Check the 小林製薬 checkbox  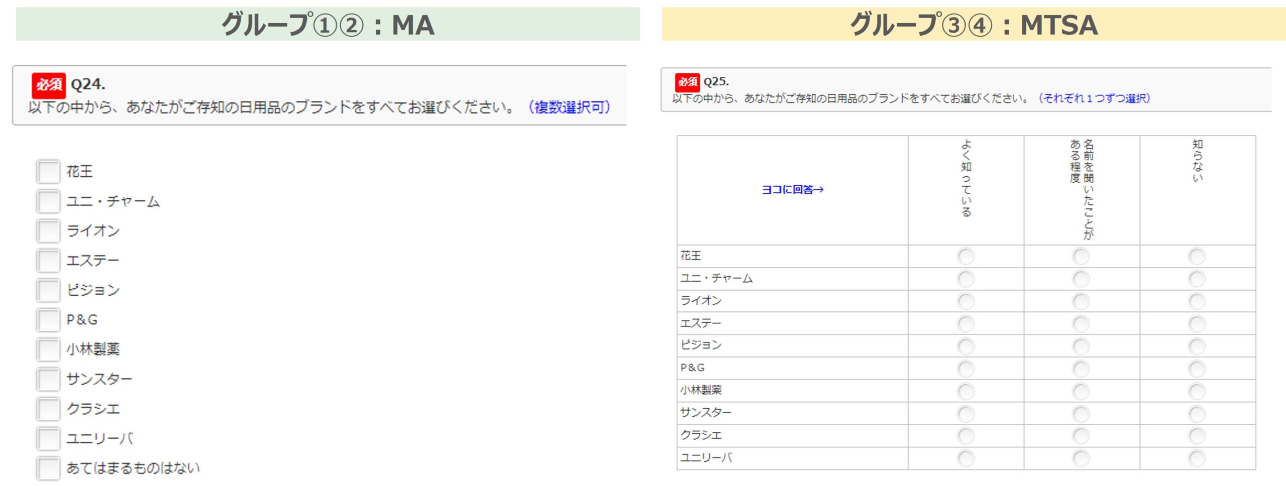[48, 349]
